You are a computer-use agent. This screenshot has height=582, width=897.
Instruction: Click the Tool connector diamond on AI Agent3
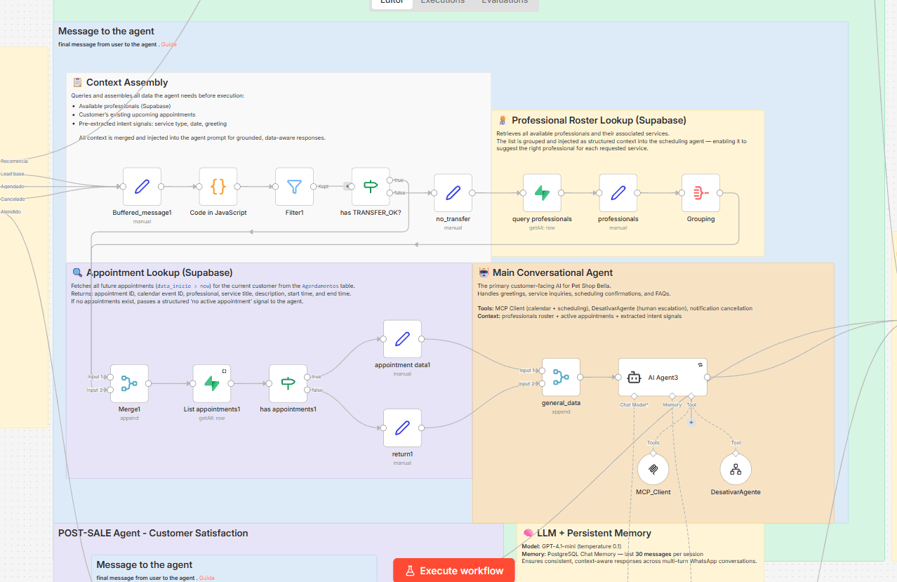[x=691, y=397]
